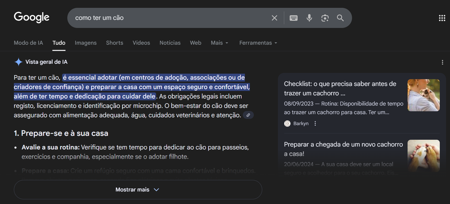This screenshot has height=204, width=450.
Task: Open the Checklist cachorro article link
Action: pos(340,88)
